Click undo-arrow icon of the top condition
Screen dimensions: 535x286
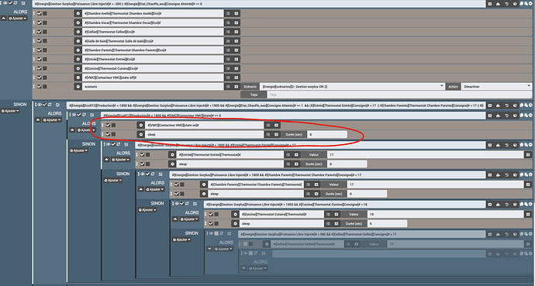[x=506, y=4]
